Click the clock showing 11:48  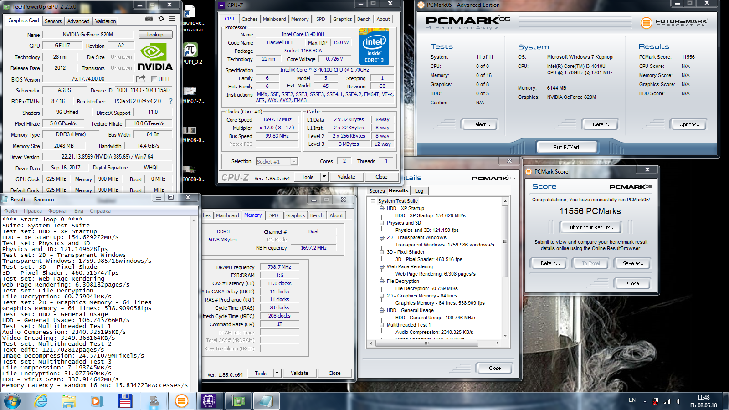point(703,398)
